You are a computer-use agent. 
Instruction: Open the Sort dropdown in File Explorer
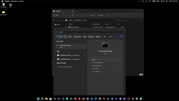pyautogui.click(x=93, y=15)
